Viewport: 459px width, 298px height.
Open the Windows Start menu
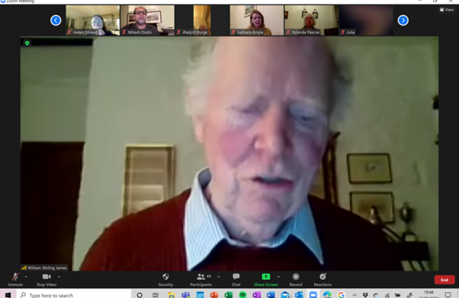coord(8,295)
